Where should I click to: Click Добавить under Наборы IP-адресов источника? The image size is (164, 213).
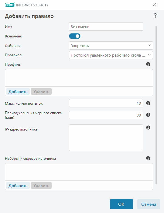[x=18, y=186]
